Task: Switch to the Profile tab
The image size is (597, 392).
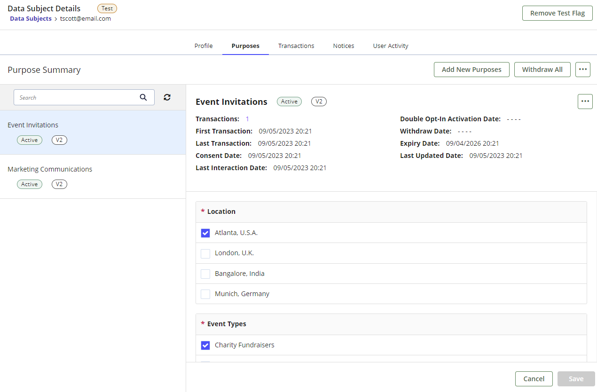Action: (x=203, y=46)
